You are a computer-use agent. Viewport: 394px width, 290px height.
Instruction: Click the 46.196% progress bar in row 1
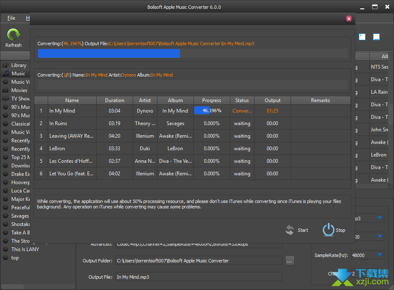click(211, 111)
